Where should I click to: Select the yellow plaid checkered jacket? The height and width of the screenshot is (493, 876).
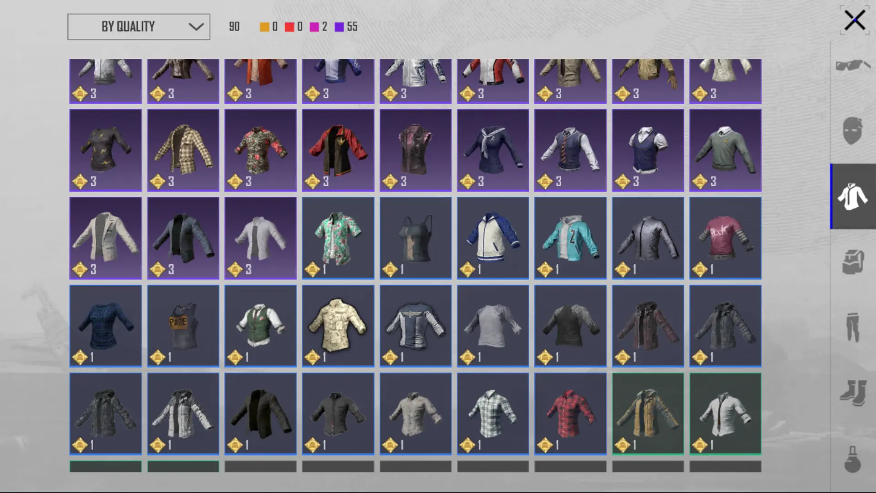tap(183, 150)
